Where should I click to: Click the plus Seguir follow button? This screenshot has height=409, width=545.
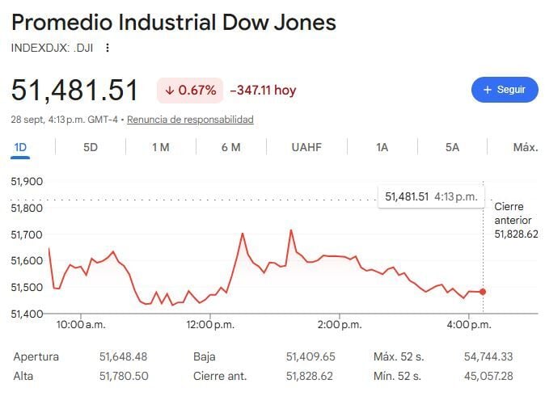pyautogui.click(x=505, y=90)
